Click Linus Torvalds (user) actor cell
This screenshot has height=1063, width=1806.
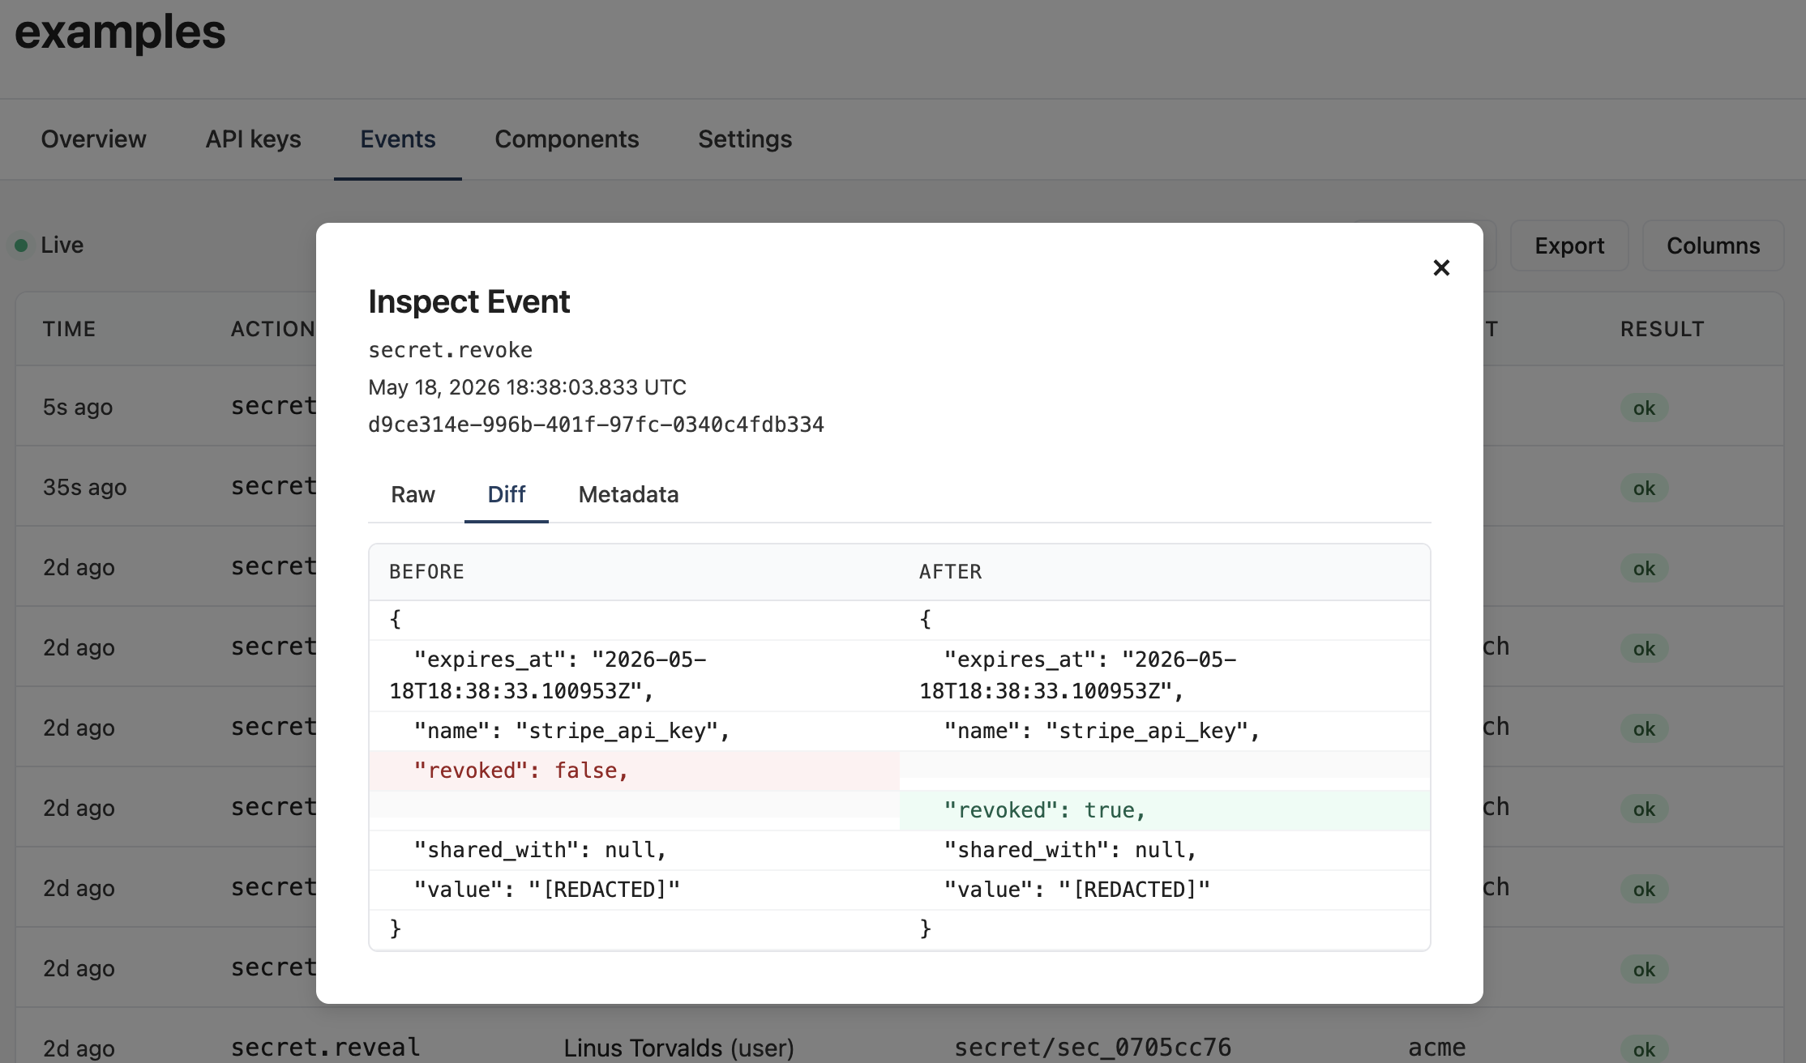(678, 1048)
